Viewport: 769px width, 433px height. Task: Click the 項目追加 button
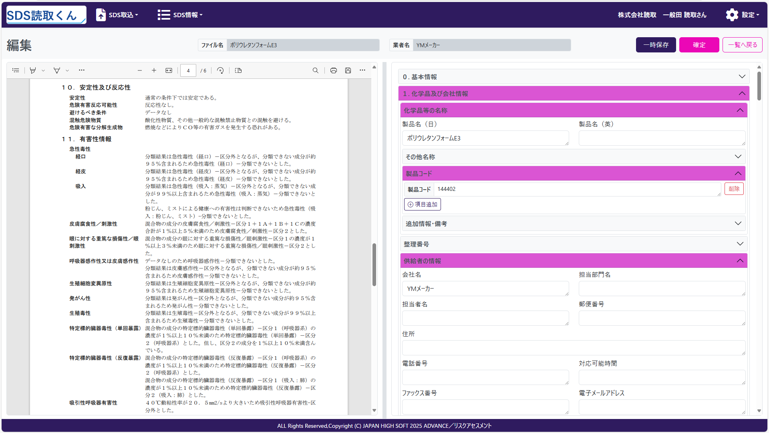coord(422,204)
